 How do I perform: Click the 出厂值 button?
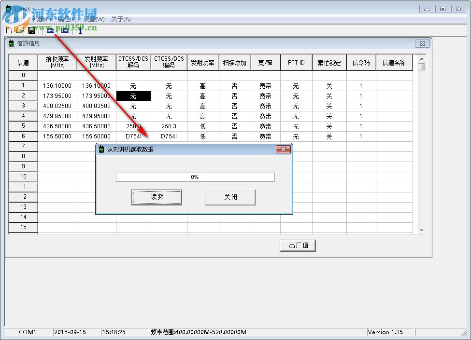coord(298,245)
